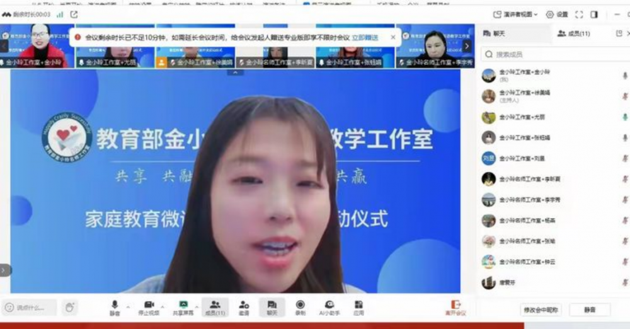Open microphone options arrow beside 静音
The width and height of the screenshot is (630, 329).
tap(128, 307)
